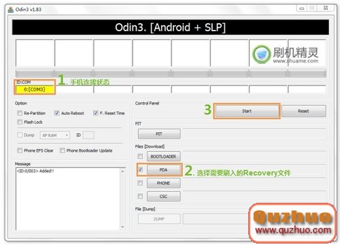Click the CSC file path field
The height and width of the screenshot is (247, 340).
tap(254, 196)
